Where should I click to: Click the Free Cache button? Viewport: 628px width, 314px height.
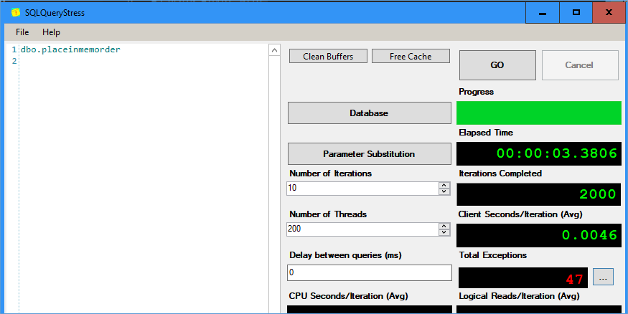tap(411, 57)
